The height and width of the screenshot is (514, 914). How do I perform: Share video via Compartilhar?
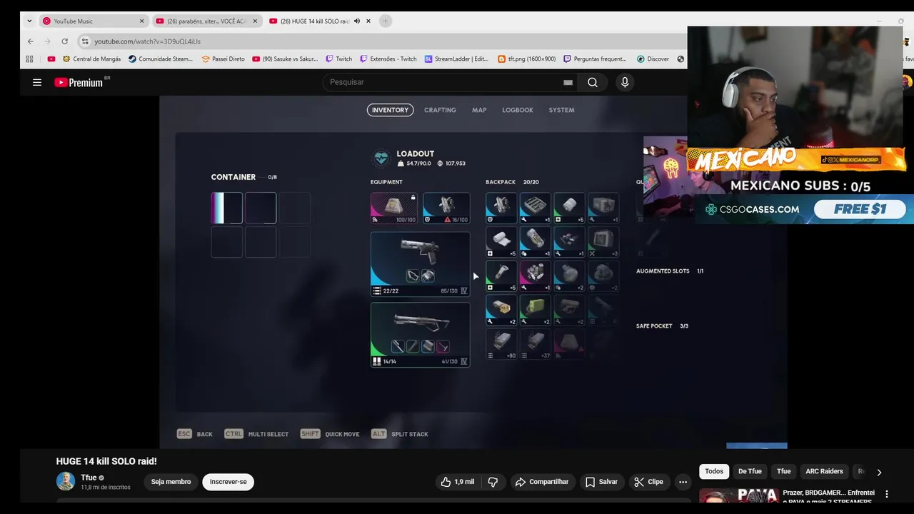click(x=542, y=482)
